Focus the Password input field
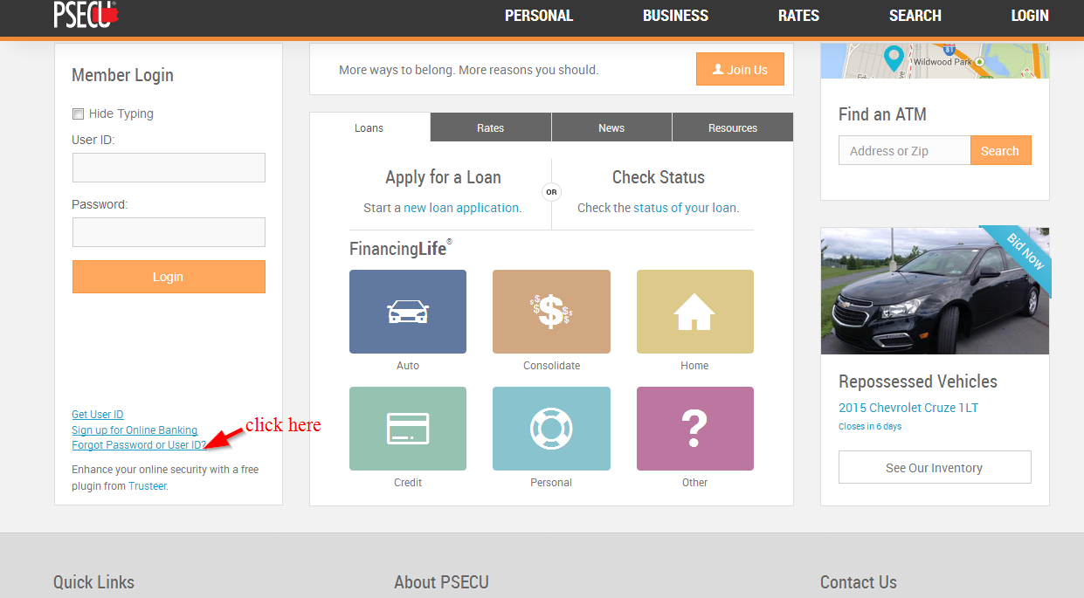 [x=169, y=232]
